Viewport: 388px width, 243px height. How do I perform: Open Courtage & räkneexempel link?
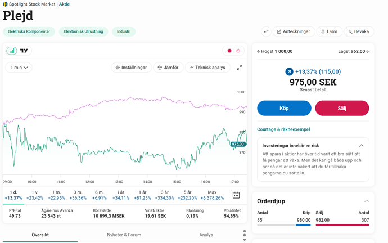283,129
